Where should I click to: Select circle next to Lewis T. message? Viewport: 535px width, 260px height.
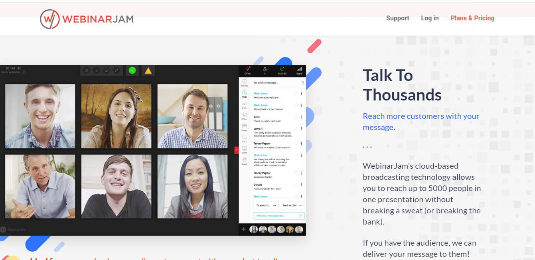pos(296,129)
